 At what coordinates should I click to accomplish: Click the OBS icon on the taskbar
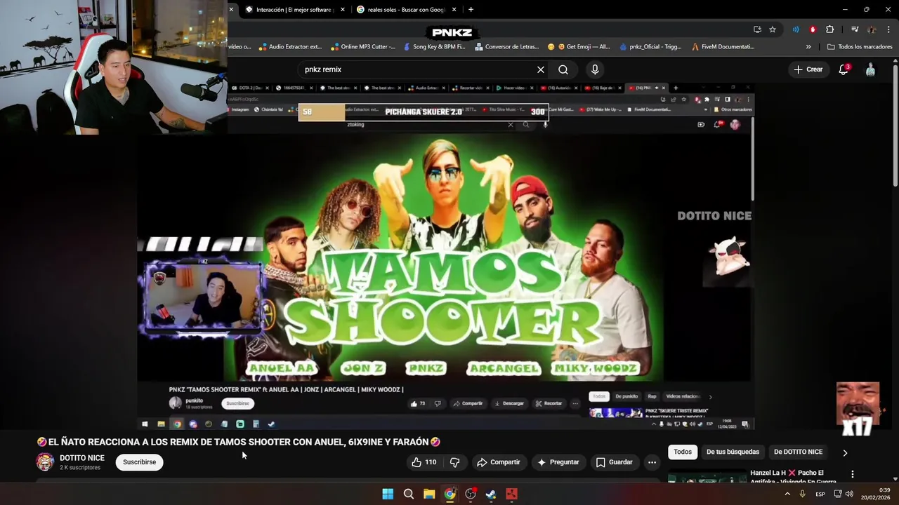point(471,494)
